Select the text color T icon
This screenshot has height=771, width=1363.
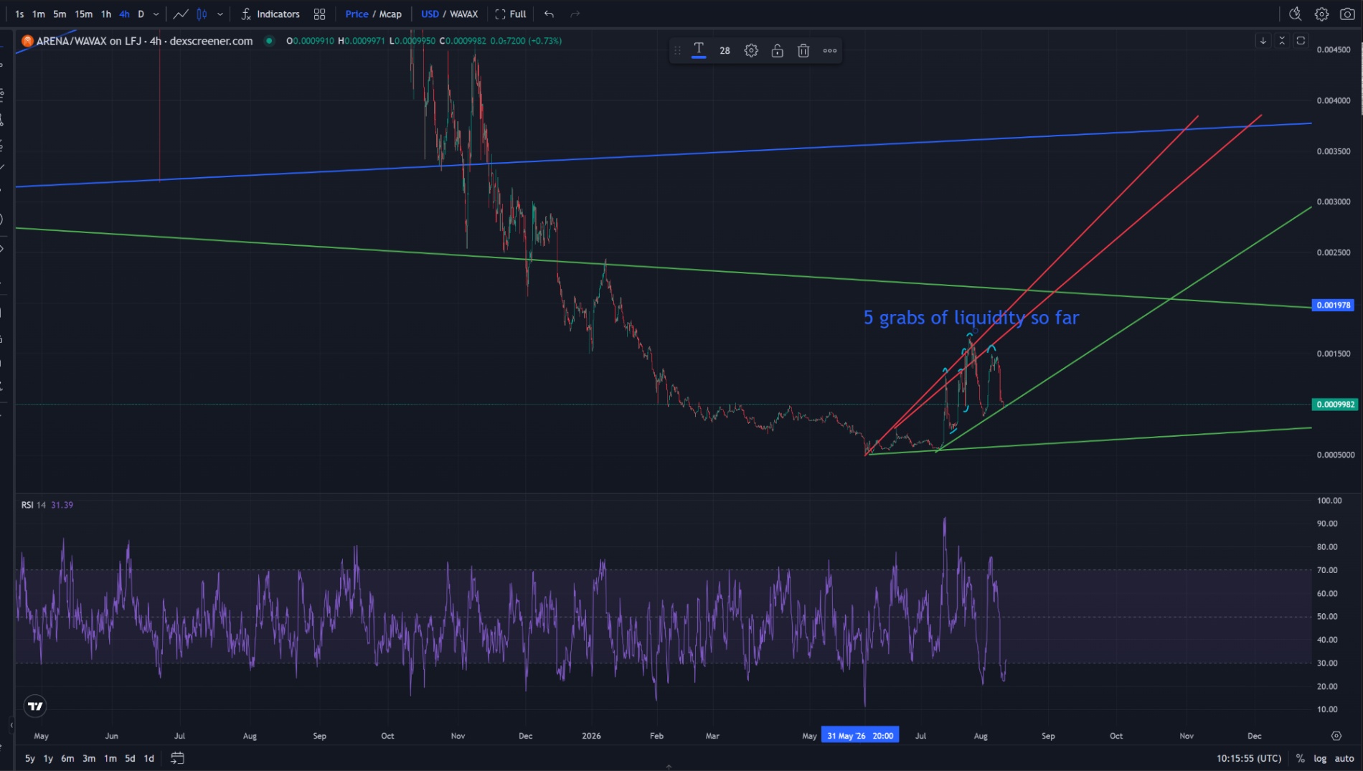[699, 50]
